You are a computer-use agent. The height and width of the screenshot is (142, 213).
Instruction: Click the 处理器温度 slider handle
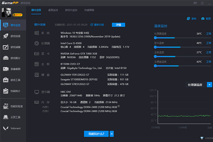(155, 38)
